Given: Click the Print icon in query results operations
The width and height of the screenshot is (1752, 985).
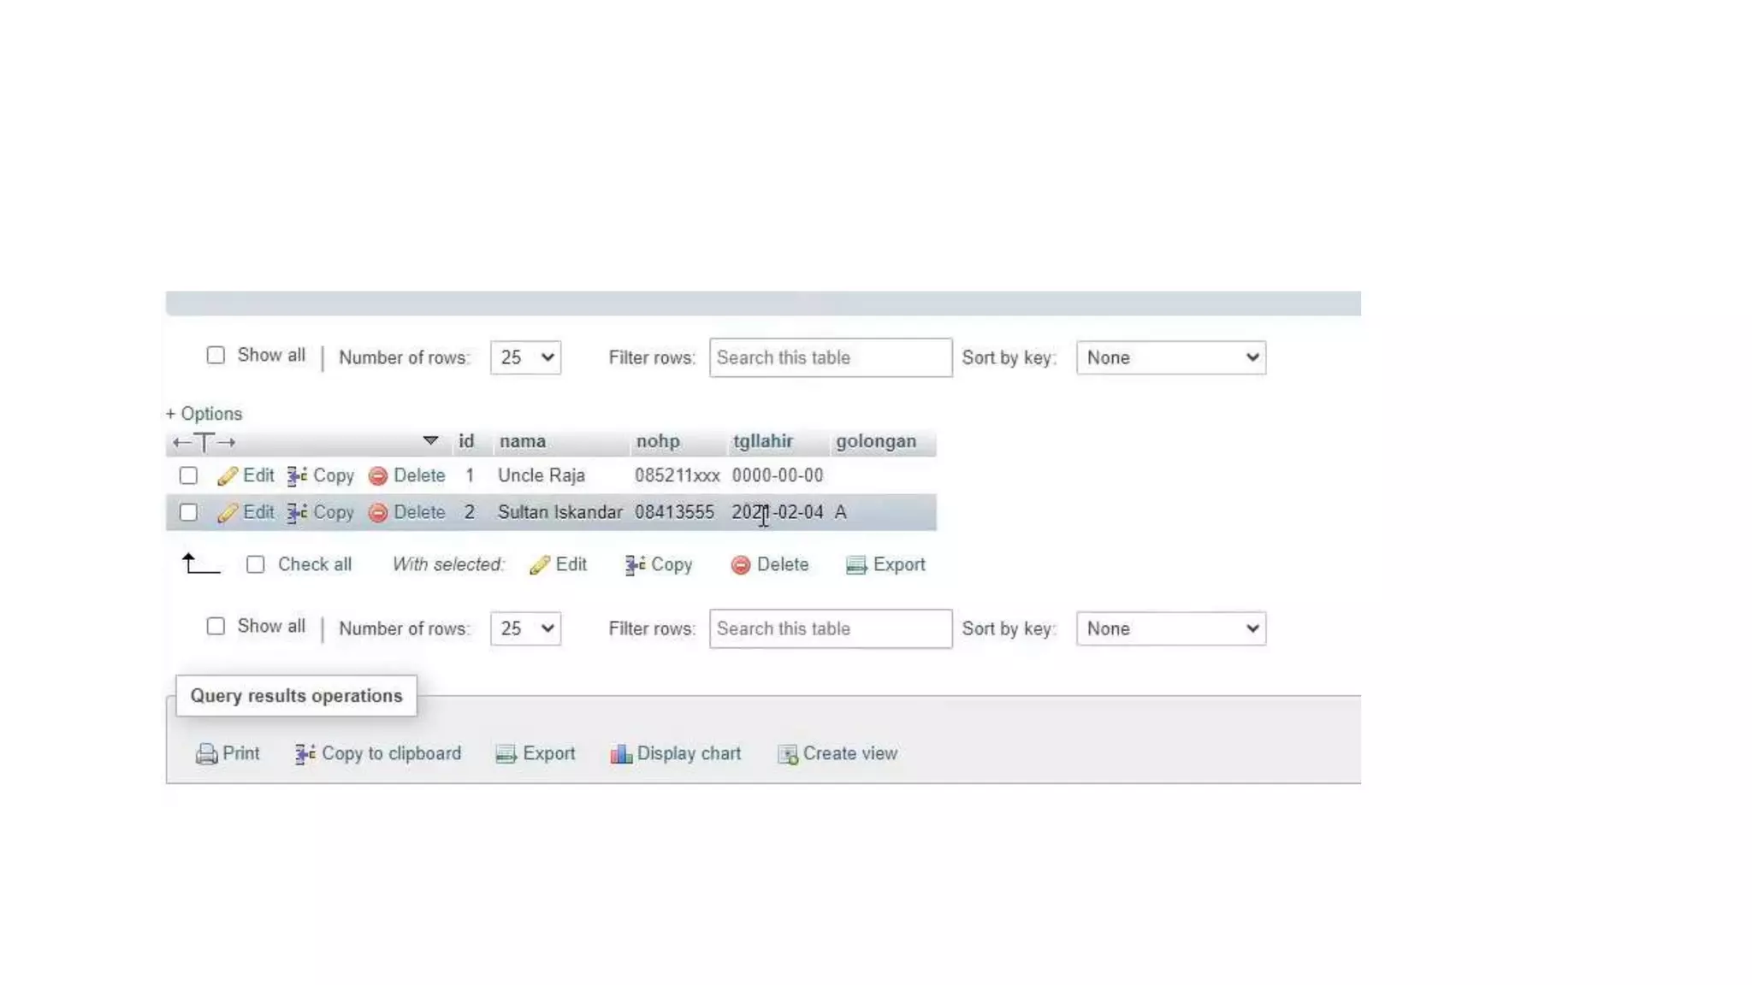Looking at the screenshot, I should click(x=206, y=754).
